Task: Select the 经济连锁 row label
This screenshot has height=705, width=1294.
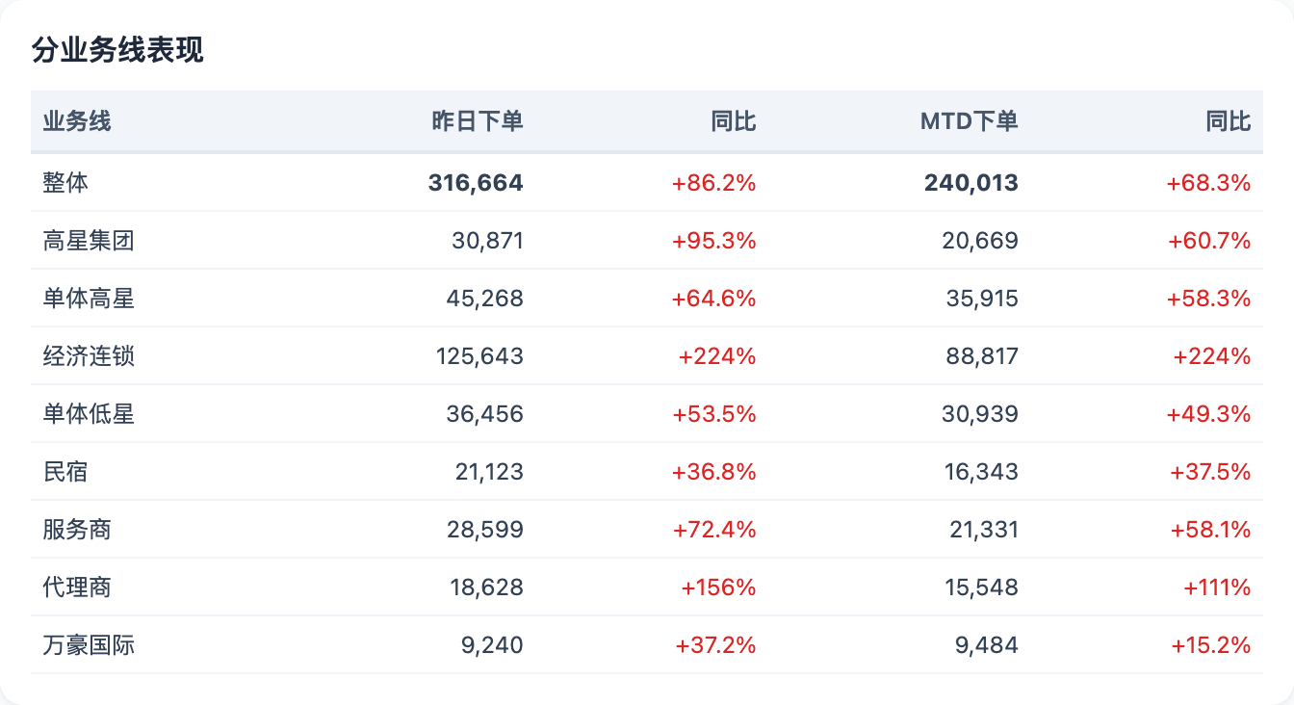Action: click(89, 356)
